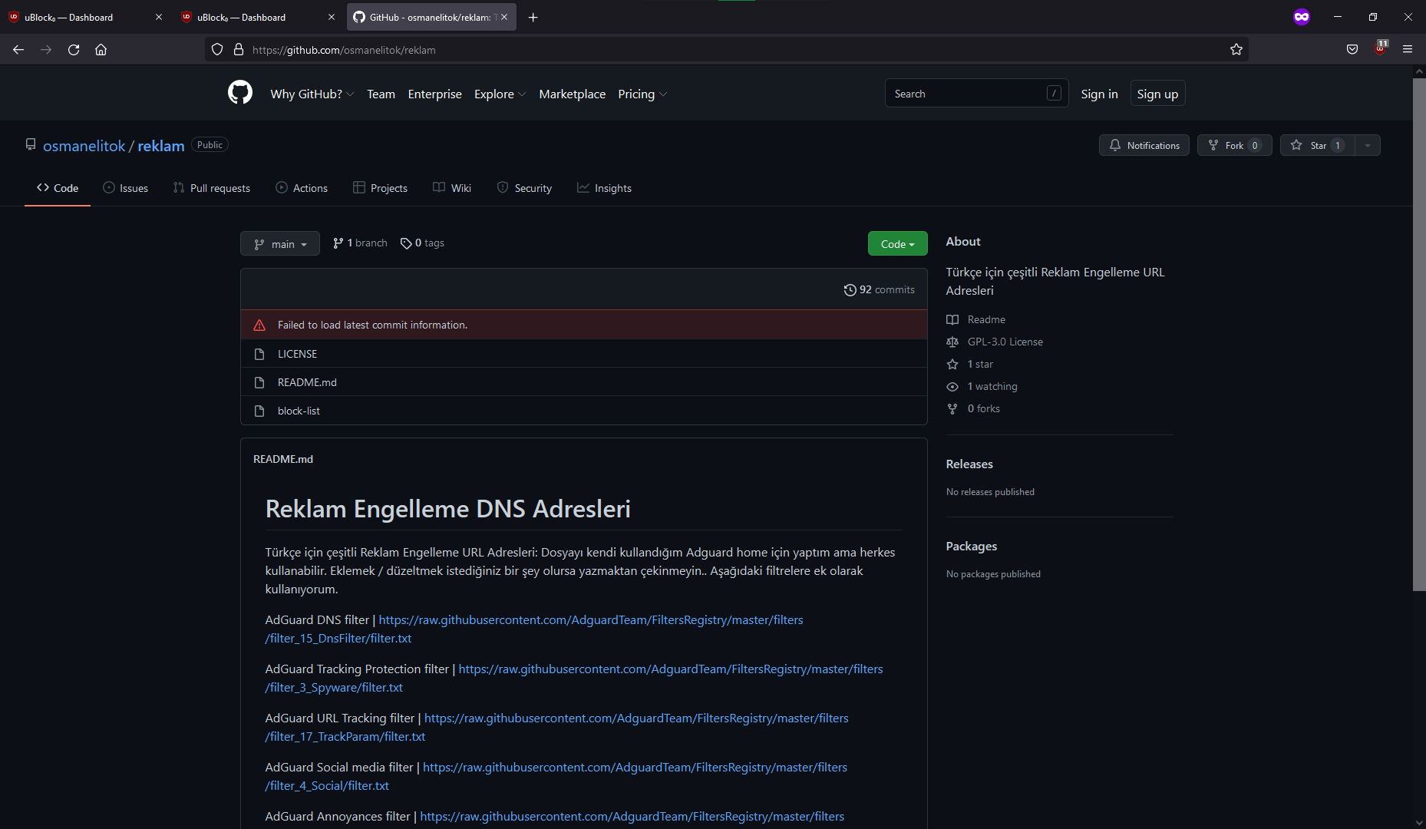Image resolution: width=1426 pixels, height=829 pixels.
Task: Open the main branch selector
Action: click(x=279, y=243)
